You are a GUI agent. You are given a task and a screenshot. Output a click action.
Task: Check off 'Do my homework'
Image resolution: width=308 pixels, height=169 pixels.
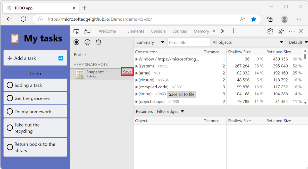10,111
